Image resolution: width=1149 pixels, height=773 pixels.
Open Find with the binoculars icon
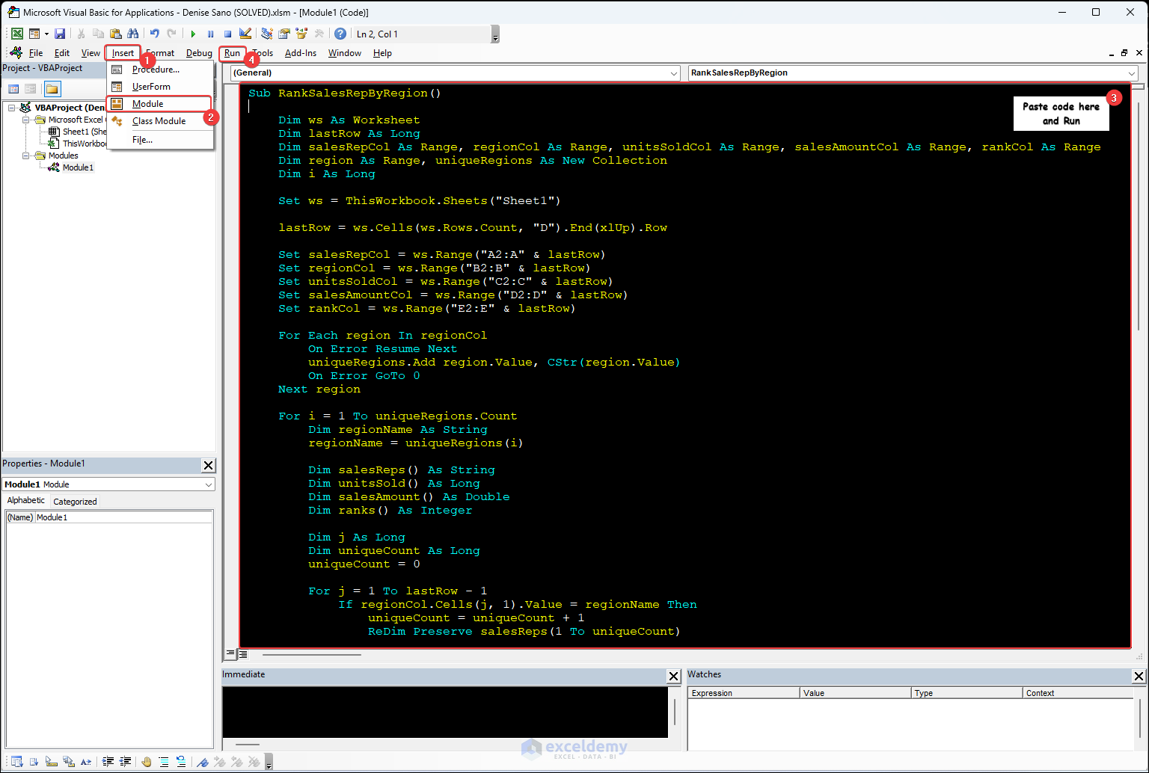132,34
